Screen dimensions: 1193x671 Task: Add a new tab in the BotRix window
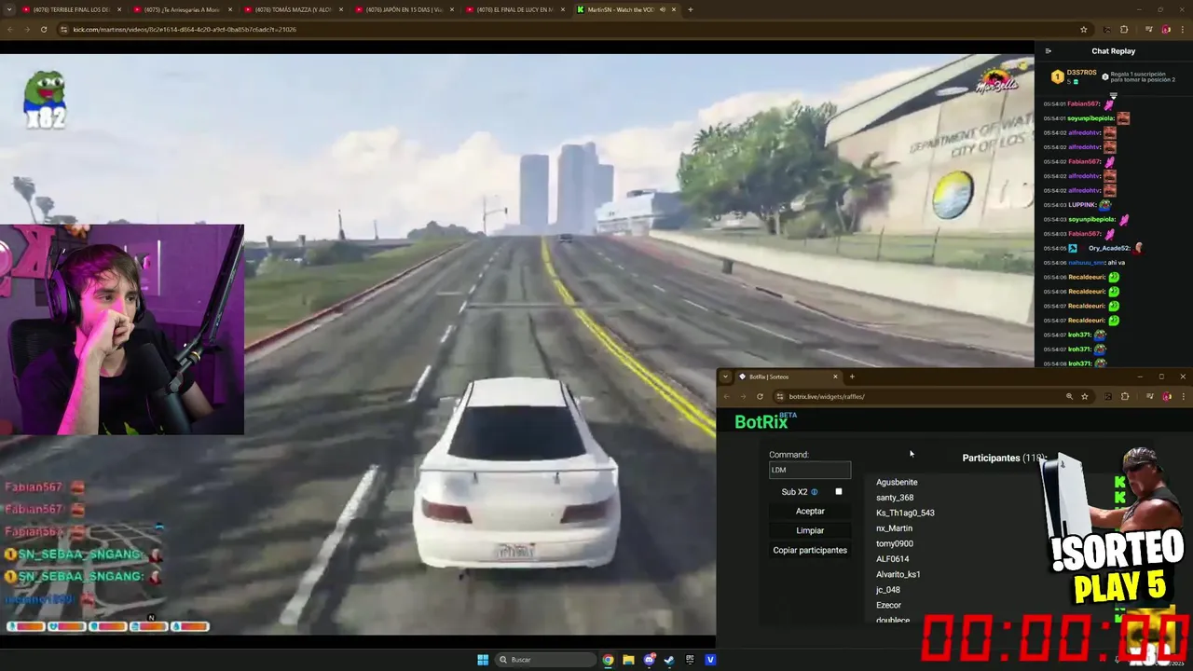[x=852, y=377]
